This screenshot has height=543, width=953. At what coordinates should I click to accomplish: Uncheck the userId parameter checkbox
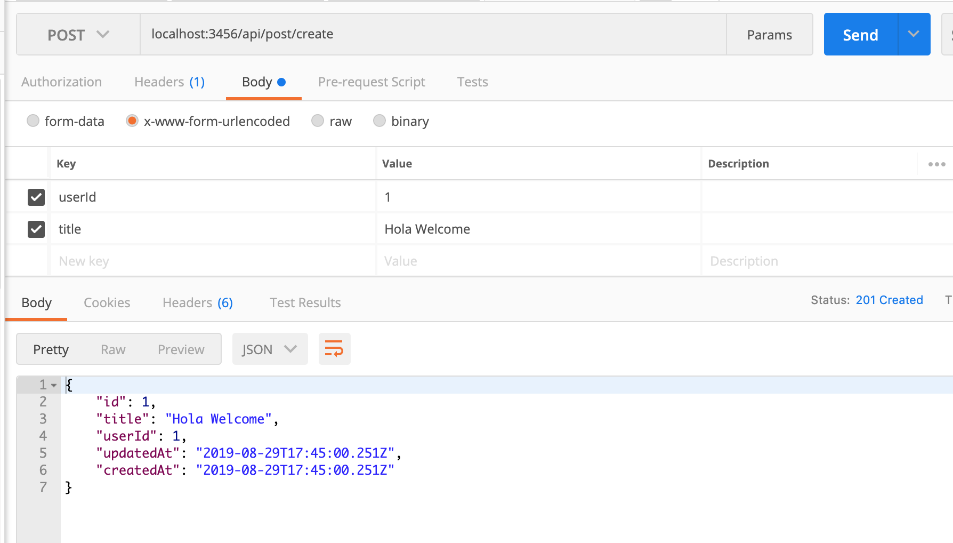click(x=36, y=197)
